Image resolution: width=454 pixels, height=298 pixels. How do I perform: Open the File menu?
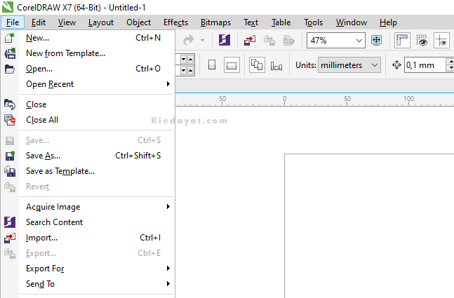click(13, 22)
